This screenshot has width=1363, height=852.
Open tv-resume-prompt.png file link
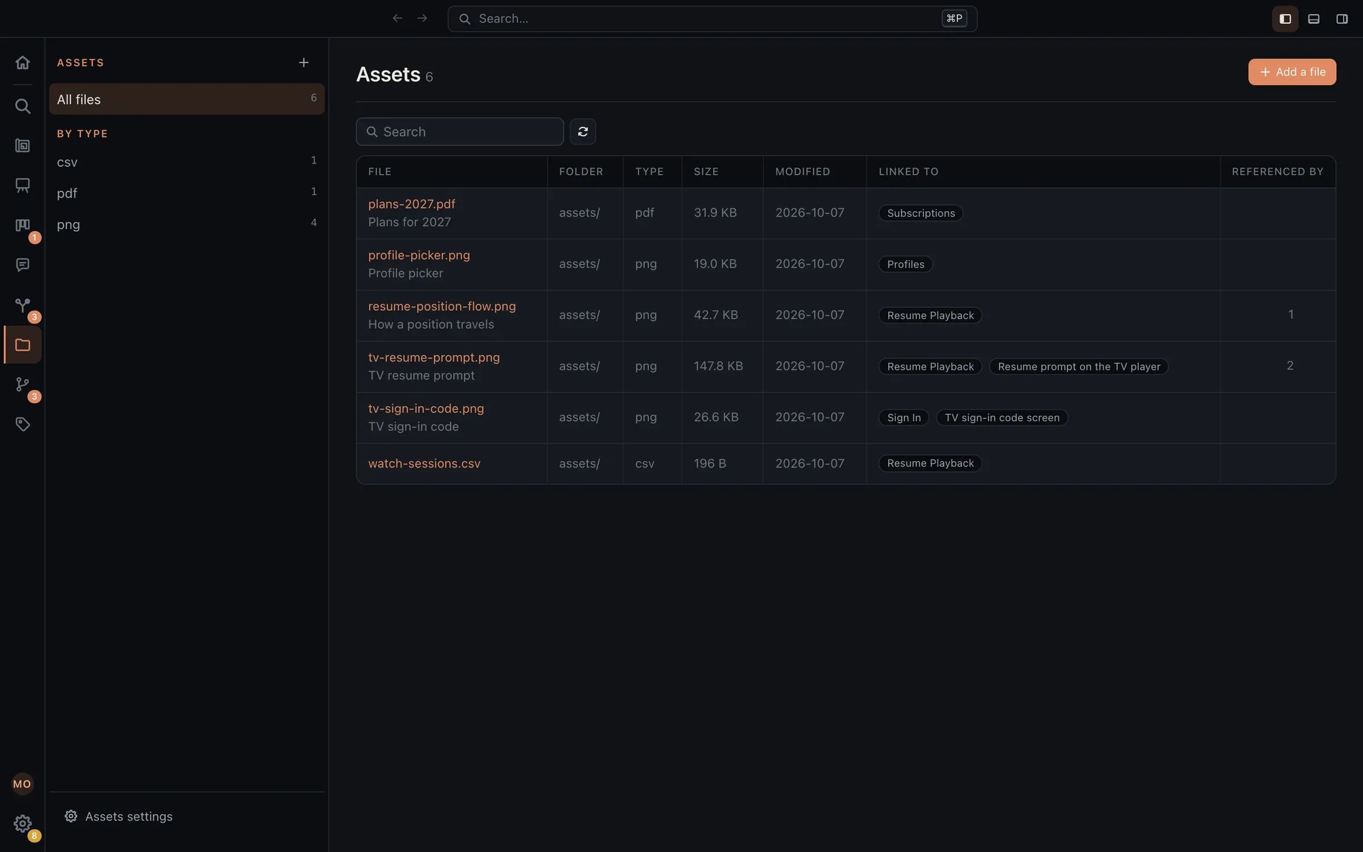(x=434, y=357)
